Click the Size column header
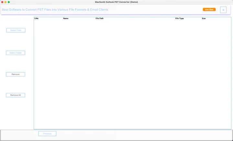233x141 pixels. (204, 18)
